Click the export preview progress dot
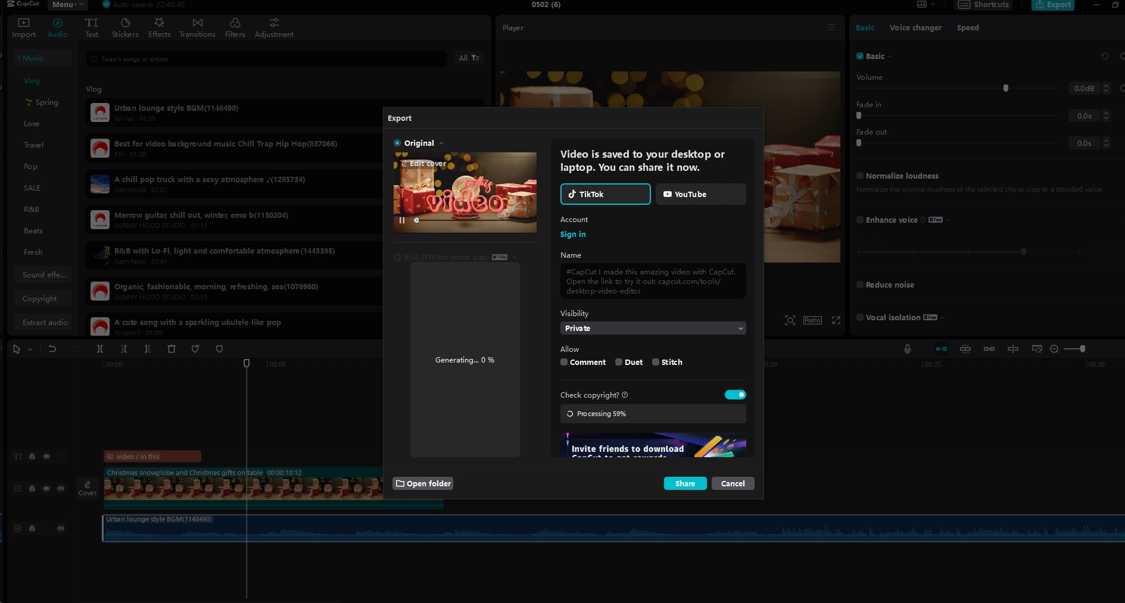 (x=416, y=220)
